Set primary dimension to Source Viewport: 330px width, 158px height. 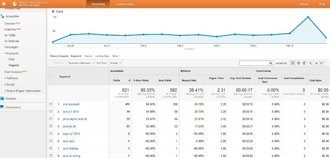tap(88, 56)
